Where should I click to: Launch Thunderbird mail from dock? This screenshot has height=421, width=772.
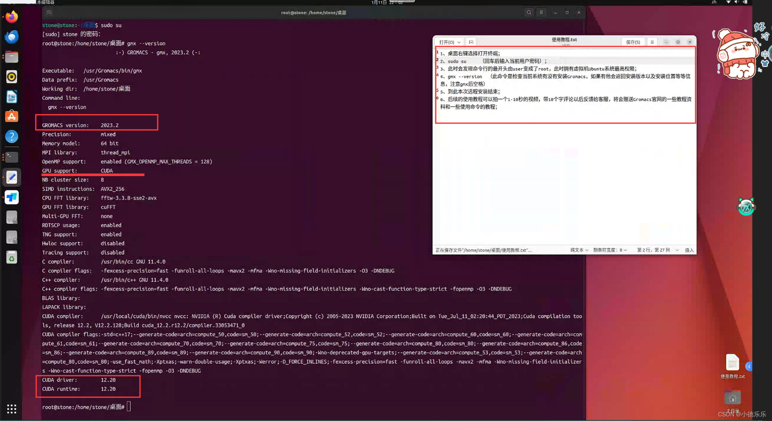pyautogui.click(x=12, y=37)
